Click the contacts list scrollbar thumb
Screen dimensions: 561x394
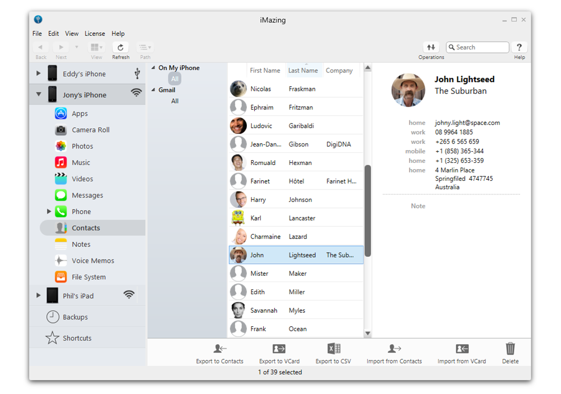pos(367,211)
